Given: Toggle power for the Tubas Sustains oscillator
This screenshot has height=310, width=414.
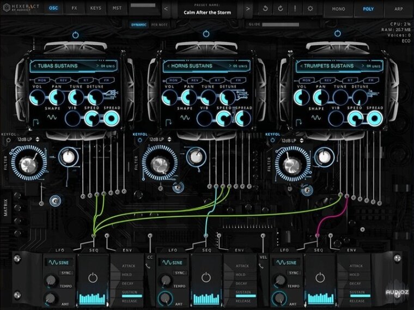Looking at the screenshot, I should 76,34.
